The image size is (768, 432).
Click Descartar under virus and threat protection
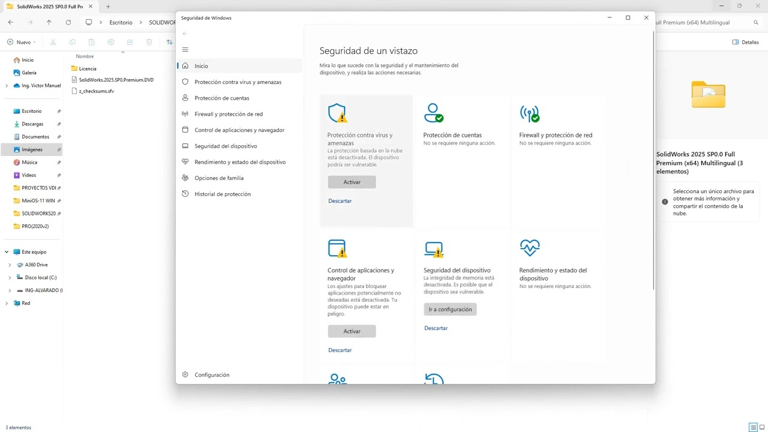(340, 201)
